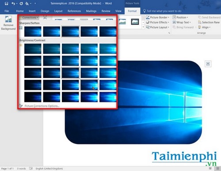Switch to the Insert tab
Screen dimensions: 221x171
tap(32, 11)
